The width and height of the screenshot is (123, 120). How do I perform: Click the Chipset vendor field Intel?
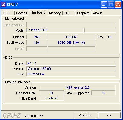coord(37,37)
